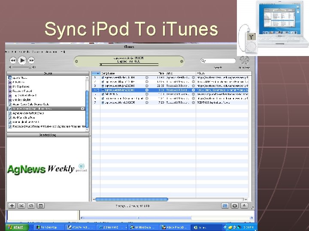Open the Controls menu
The width and height of the screenshot is (309, 231).
point(24,52)
